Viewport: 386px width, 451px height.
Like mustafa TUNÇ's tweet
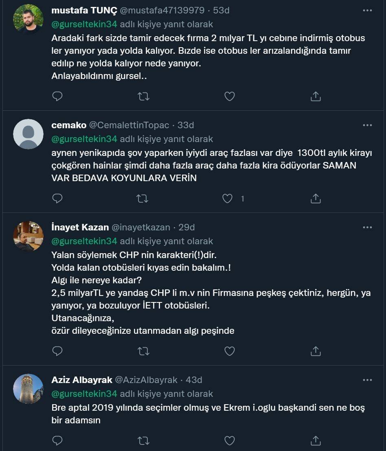230,96
